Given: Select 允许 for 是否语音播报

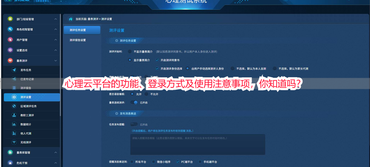Looking at the screenshot, I should point(132,94).
